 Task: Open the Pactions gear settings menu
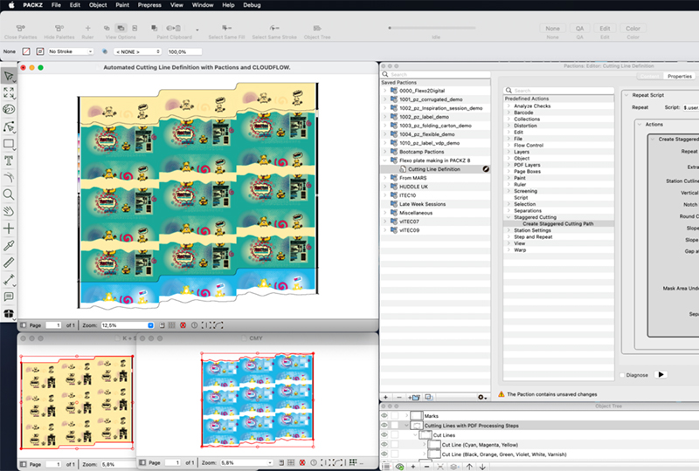[x=481, y=397]
